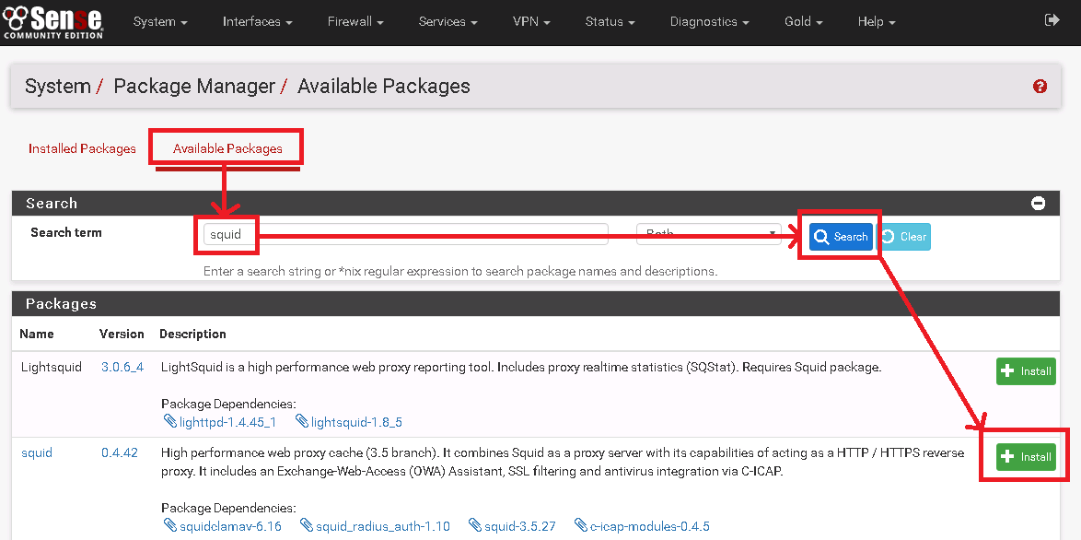
Task: Open the Status menu
Action: click(x=610, y=21)
